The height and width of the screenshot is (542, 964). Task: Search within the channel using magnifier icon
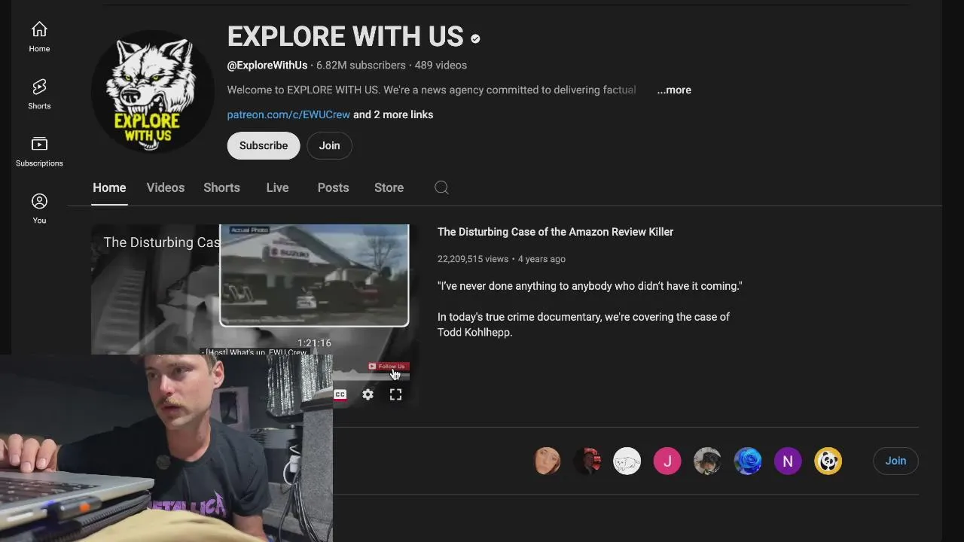tap(441, 187)
